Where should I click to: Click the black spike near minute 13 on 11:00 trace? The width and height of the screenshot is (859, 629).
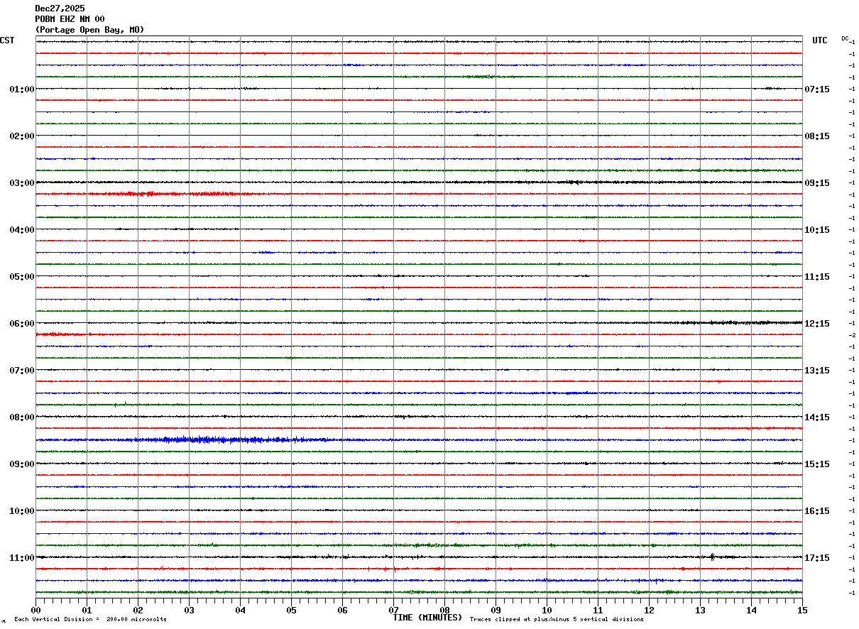(712, 557)
